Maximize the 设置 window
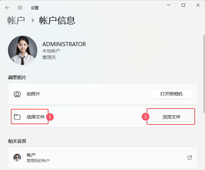The width and height of the screenshot is (205, 170). tap(183, 5)
